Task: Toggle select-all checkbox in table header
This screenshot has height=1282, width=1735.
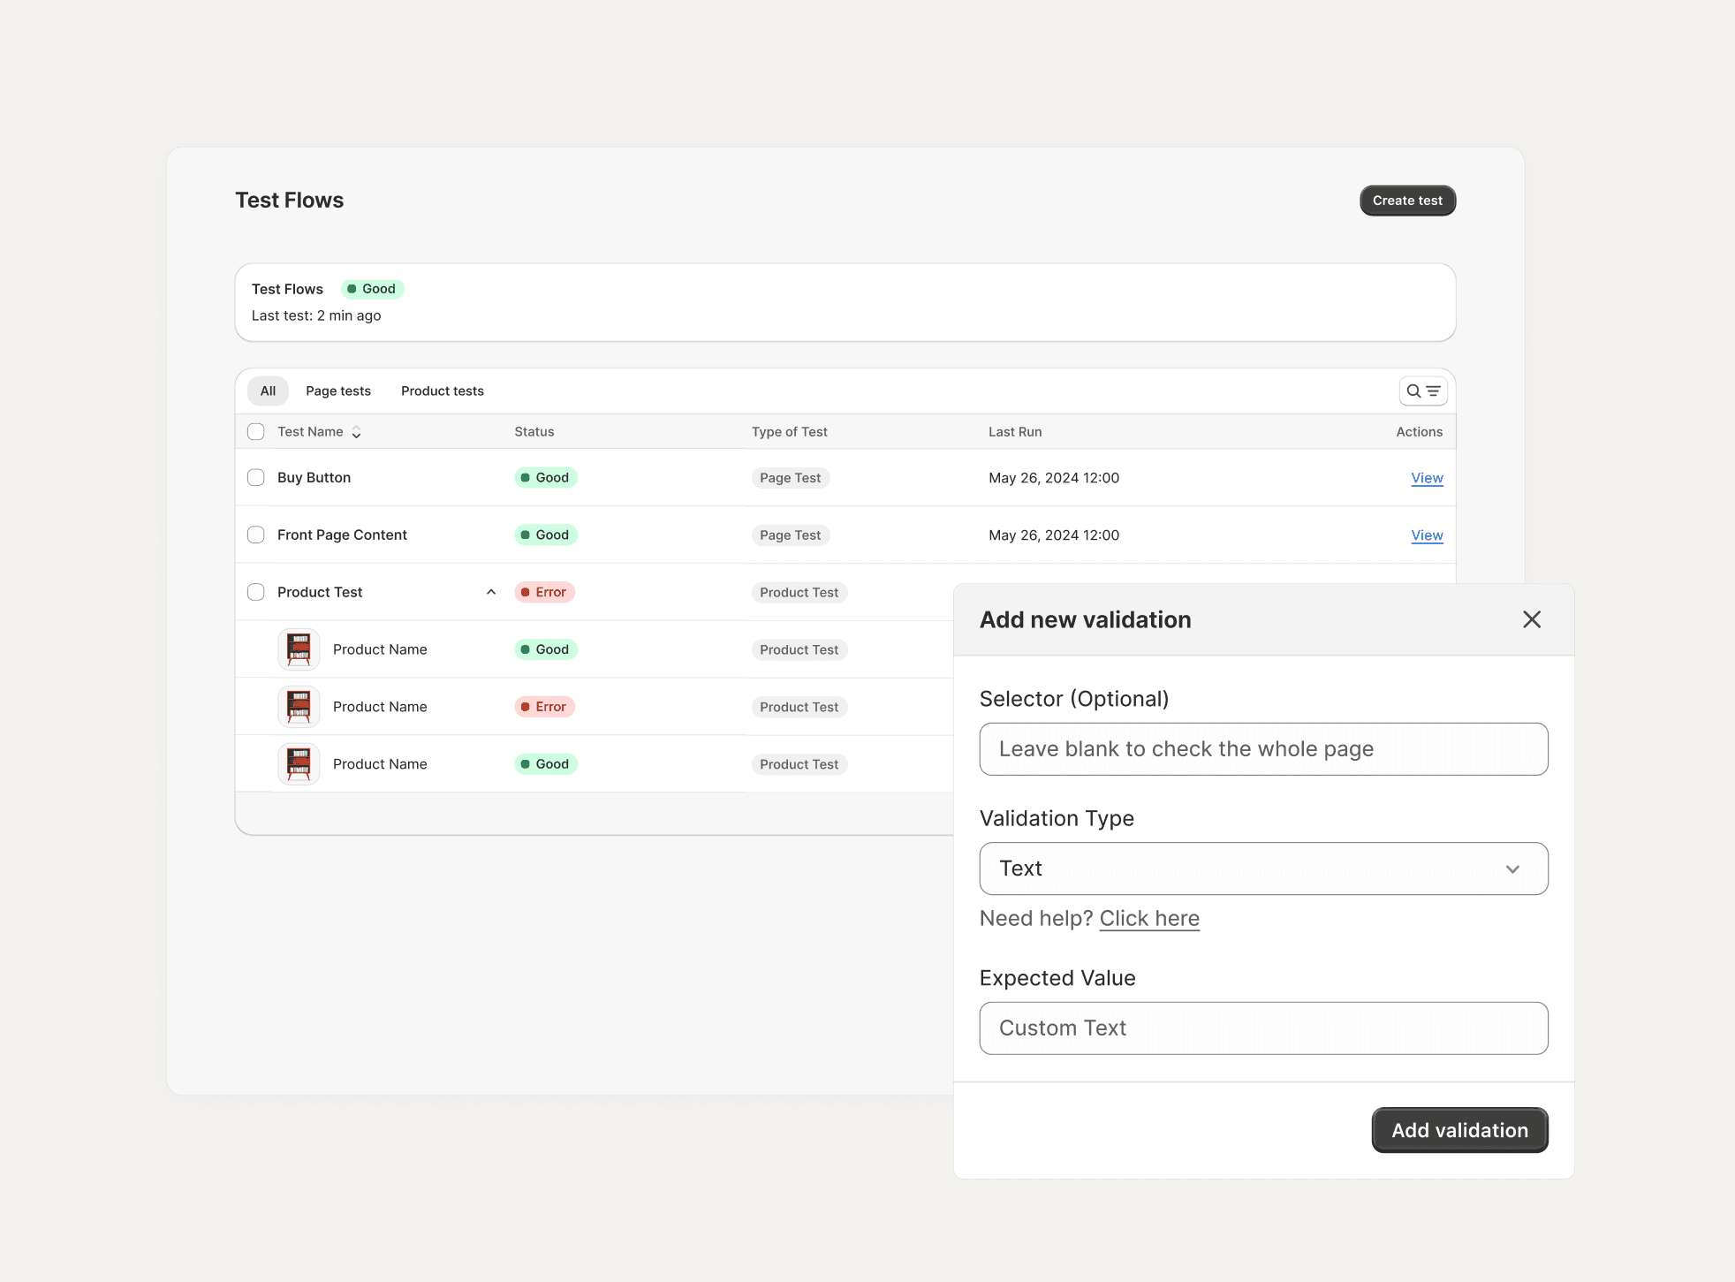Action: 256,431
